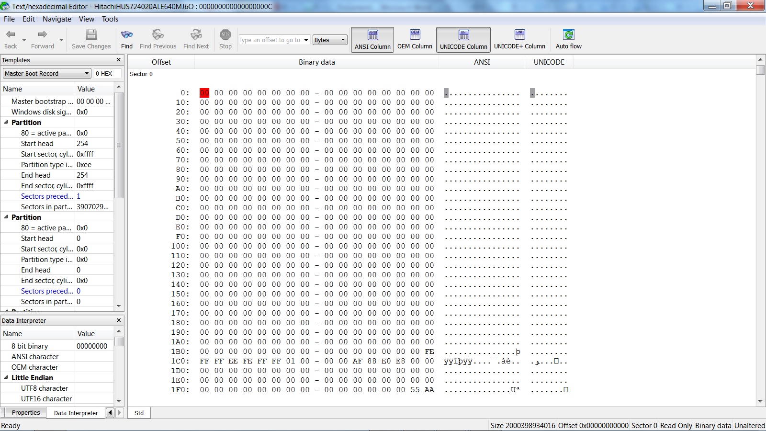The width and height of the screenshot is (766, 431).
Task: Click the hex view scrollbar up arrow
Action: pyautogui.click(x=760, y=59)
